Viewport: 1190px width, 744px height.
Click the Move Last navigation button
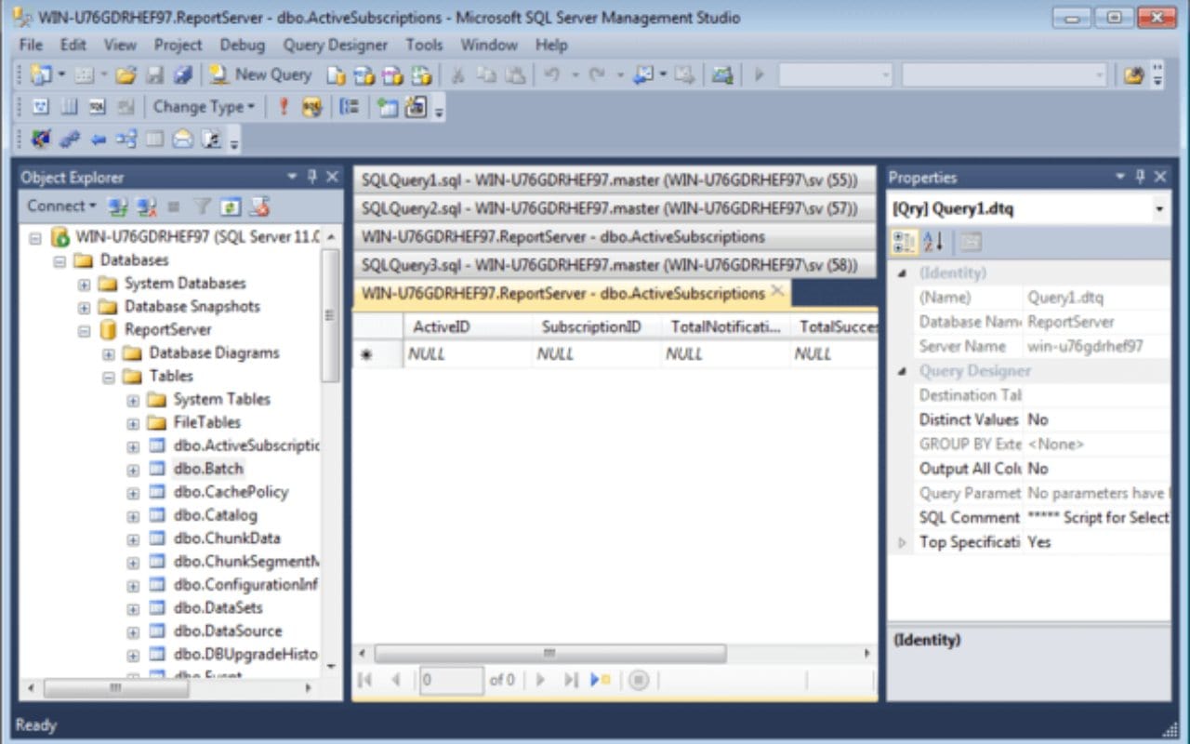click(x=569, y=680)
